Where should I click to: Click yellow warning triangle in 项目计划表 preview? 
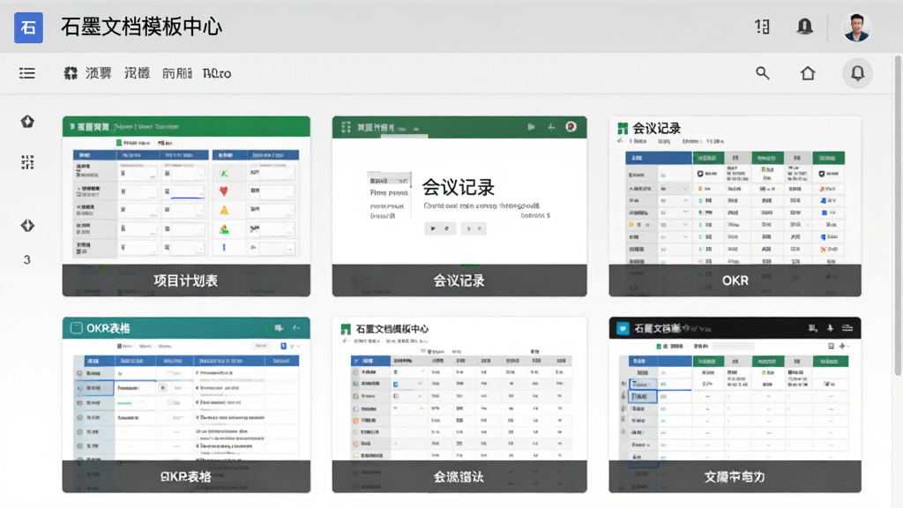(224, 210)
